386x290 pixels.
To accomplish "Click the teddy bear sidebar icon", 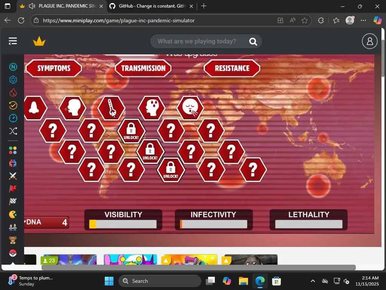I will (13, 240).
